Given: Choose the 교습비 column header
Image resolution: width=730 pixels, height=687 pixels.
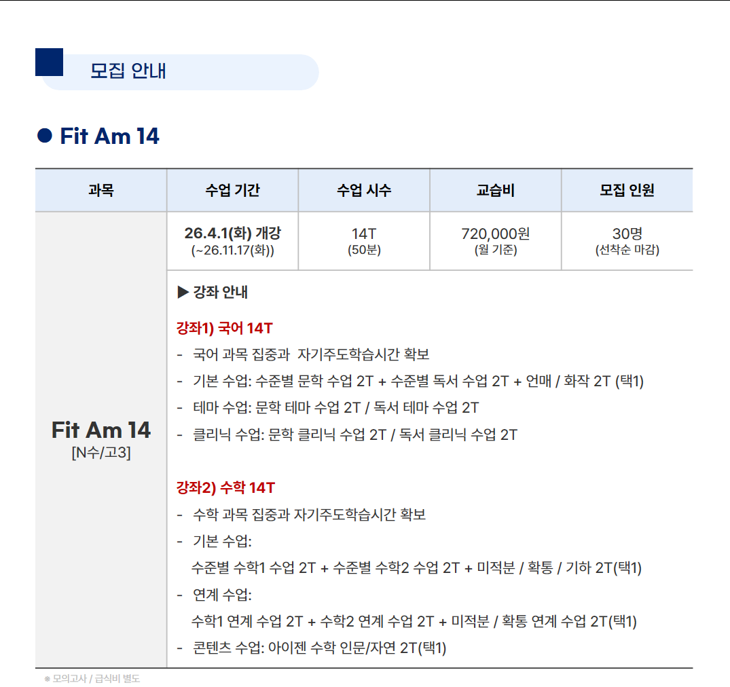Looking at the screenshot, I should pyautogui.click(x=496, y=191).
